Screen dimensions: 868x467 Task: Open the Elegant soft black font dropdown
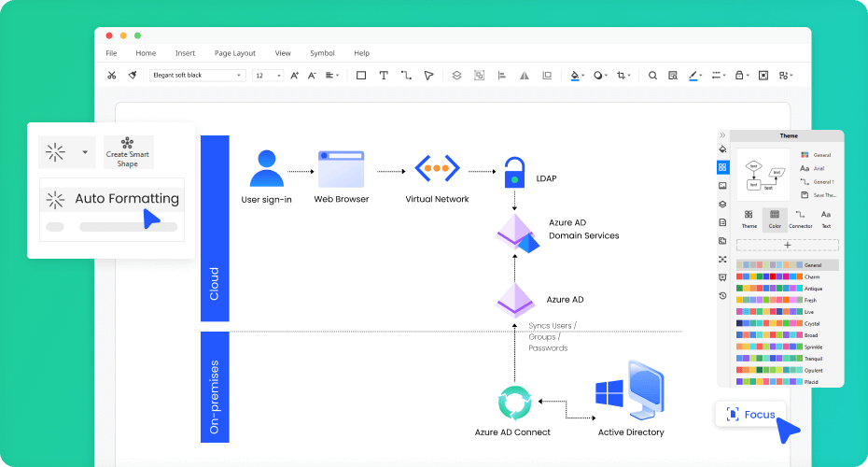pos(197,76)
